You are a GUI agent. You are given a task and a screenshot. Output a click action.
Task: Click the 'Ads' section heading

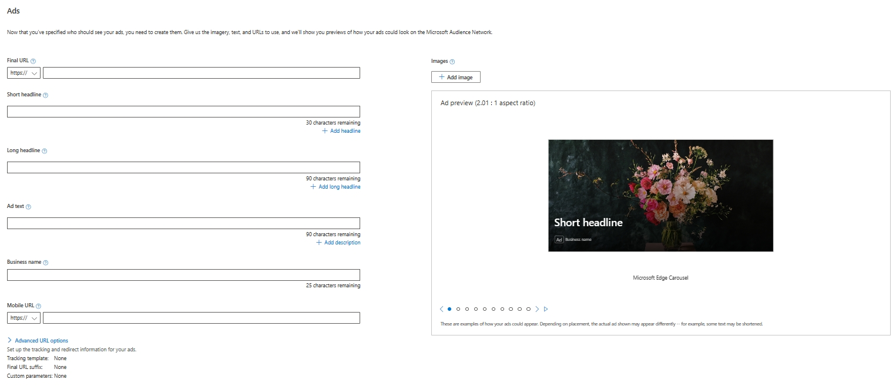(x=14, y=11)
